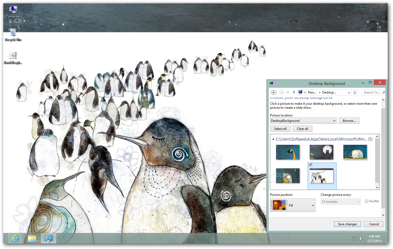
Task: Click the Back navigation arrow
Action: (x=274, y=92)
